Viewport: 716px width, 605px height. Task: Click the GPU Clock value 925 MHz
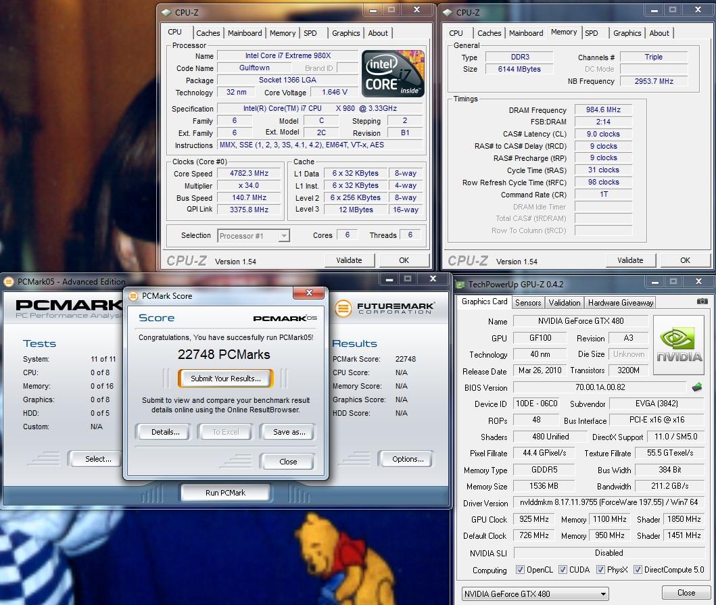point(534,519)
